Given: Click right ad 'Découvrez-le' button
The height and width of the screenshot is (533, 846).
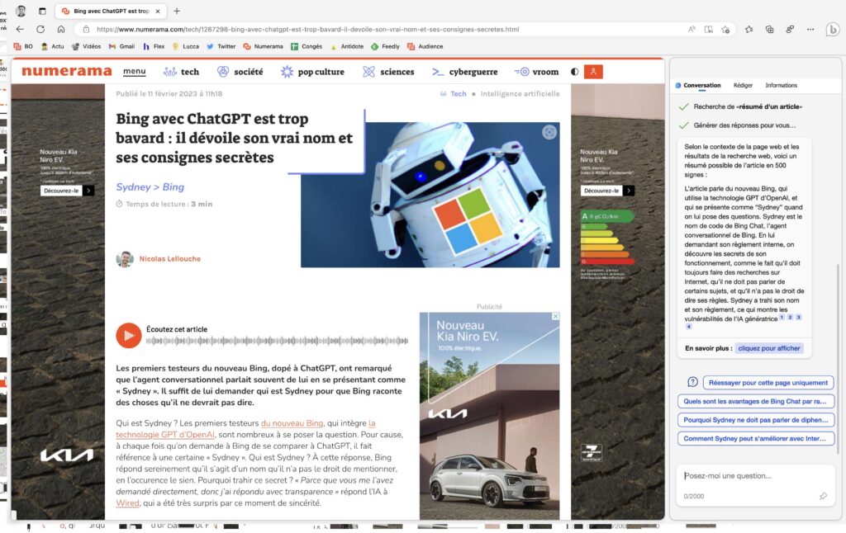Looking at the screenshot, I should pos(607,191).
